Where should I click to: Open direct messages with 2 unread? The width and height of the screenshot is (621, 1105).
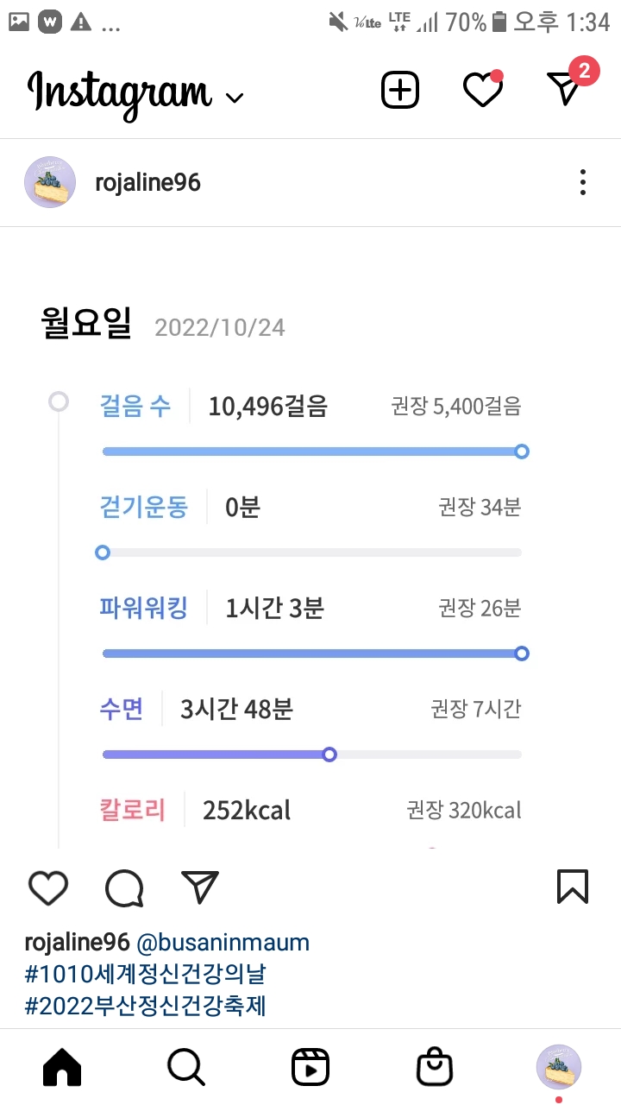pos(566,88)
